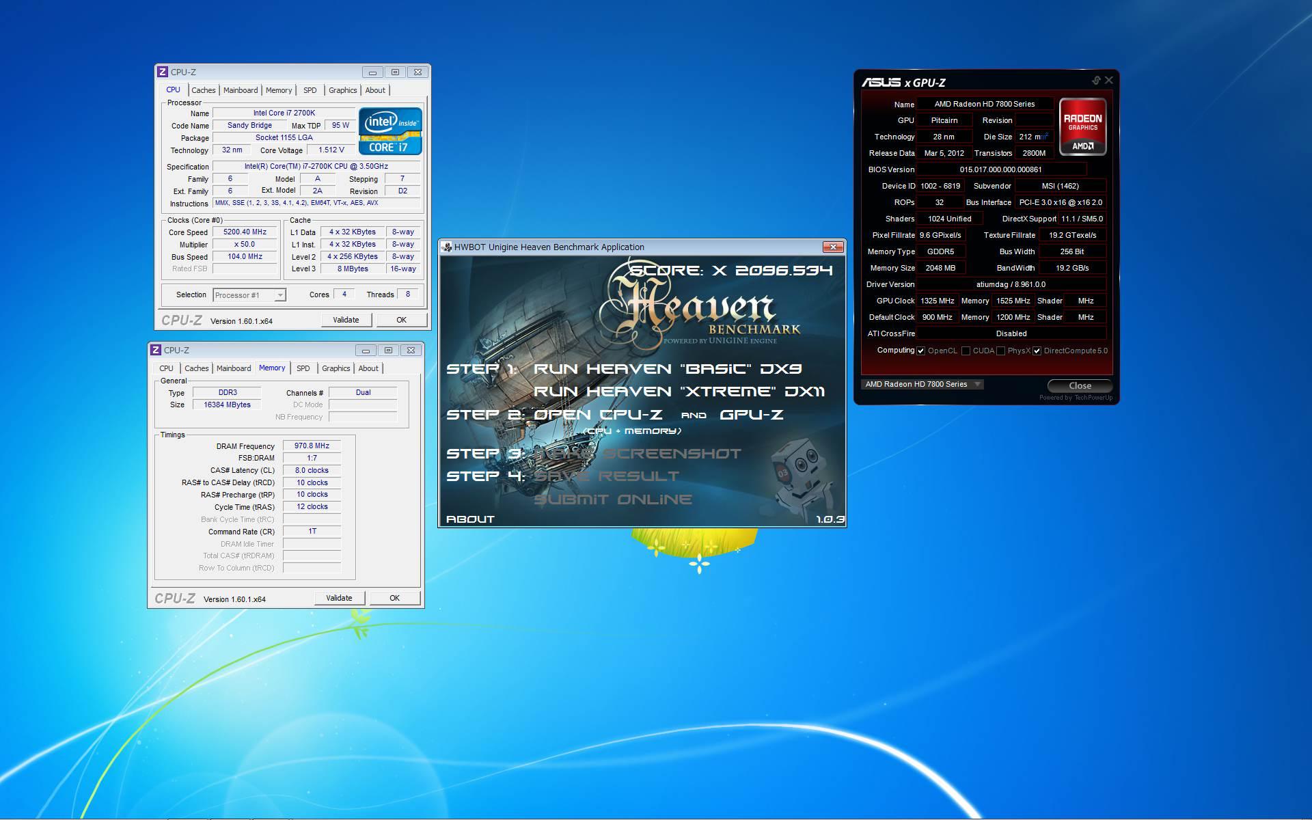Screen dimensions: 1312x820
Task: Click the CPU-Z logo icon in top window titlebar
Action: tap(163, 72)
